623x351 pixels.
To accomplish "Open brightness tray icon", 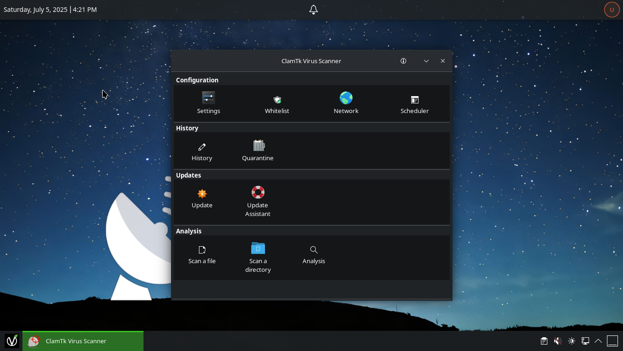I will tap(572, 341).
